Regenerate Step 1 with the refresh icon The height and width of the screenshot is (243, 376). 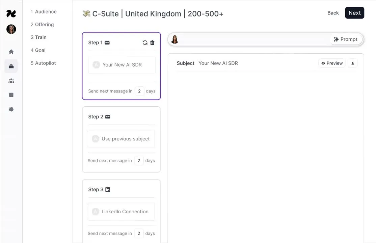145,43
